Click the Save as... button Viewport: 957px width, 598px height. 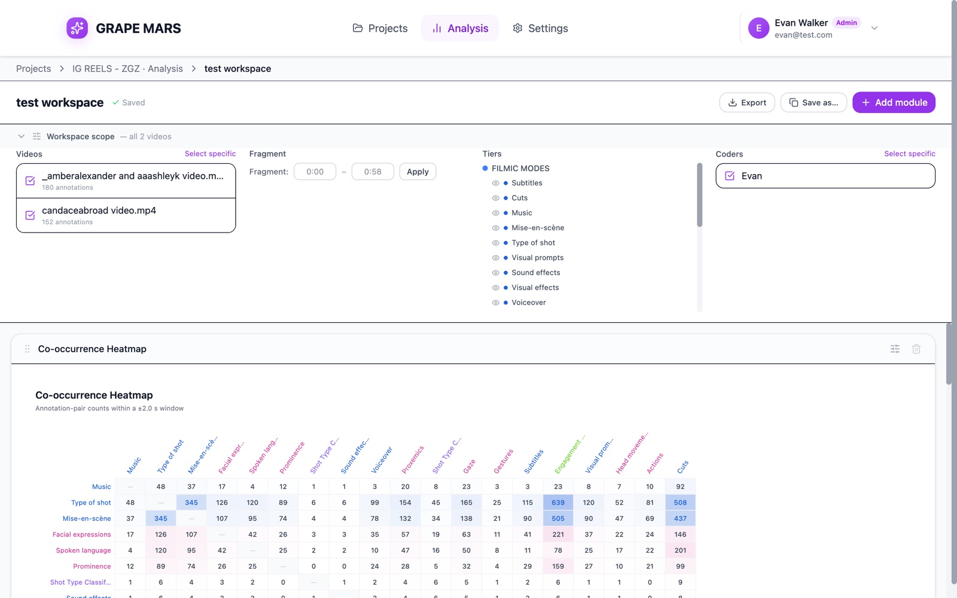point(813,102)
